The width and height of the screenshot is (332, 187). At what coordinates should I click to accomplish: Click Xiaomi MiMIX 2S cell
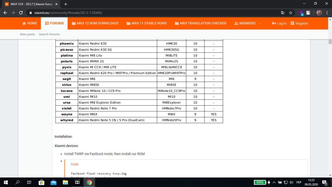click(117, 61)
